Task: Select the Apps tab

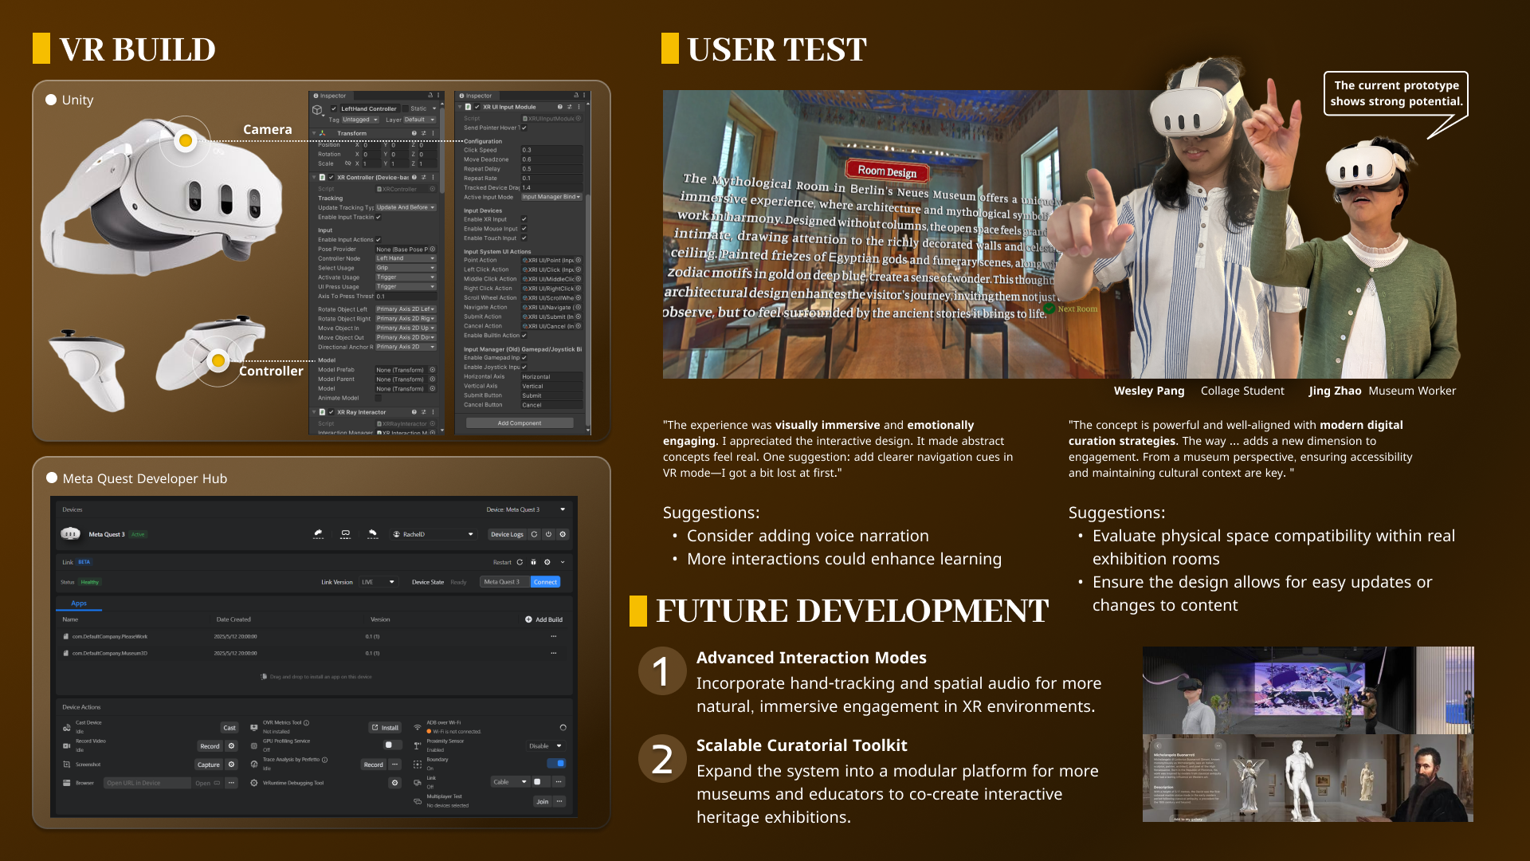Action: 79,603
